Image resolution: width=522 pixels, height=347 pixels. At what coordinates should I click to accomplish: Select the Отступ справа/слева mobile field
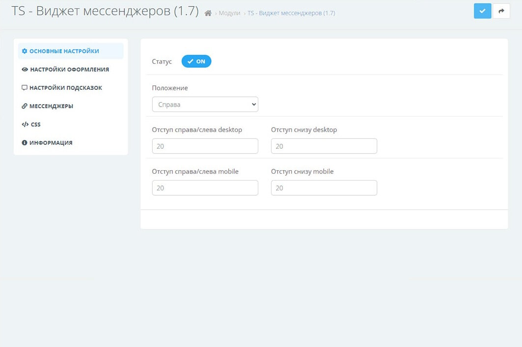(x=205, y=188)
